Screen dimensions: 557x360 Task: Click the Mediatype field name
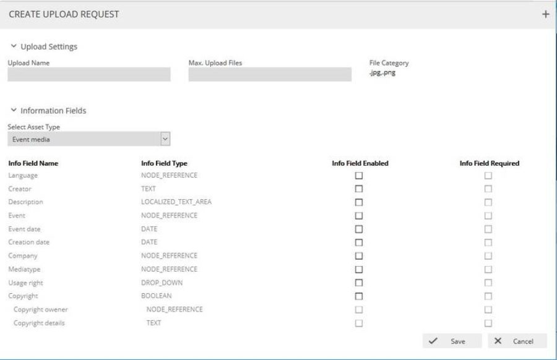[x=24, y=269]
